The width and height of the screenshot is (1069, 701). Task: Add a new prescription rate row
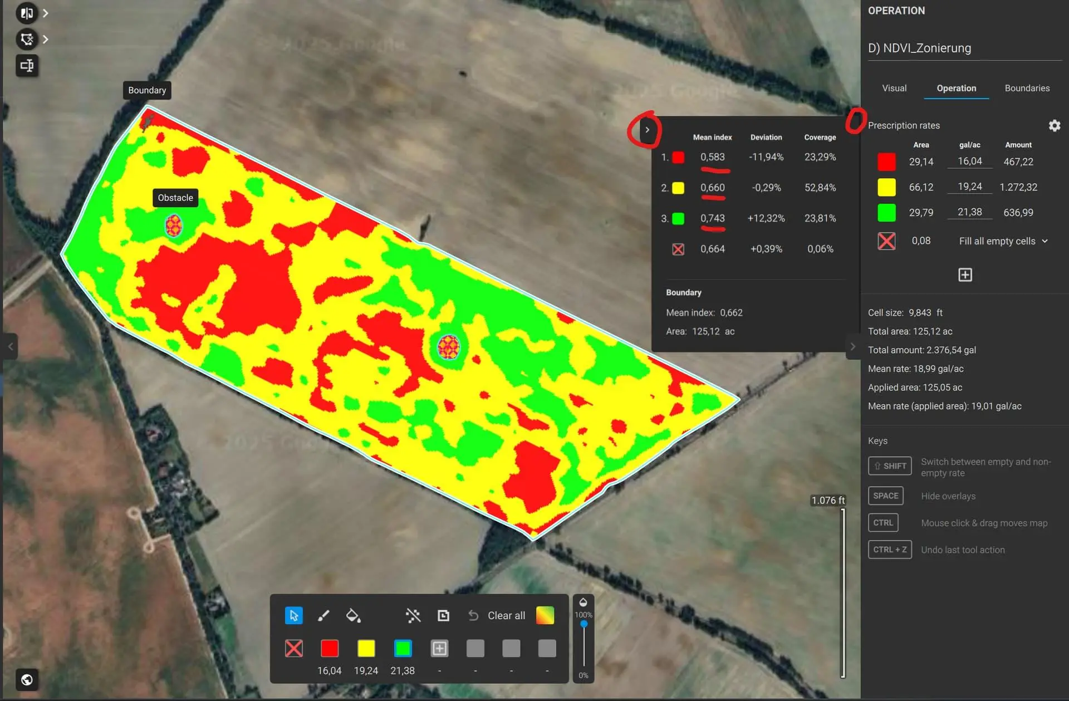click(x=965, y=274)
